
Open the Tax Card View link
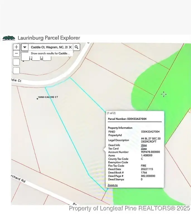[x=144, y=149]
